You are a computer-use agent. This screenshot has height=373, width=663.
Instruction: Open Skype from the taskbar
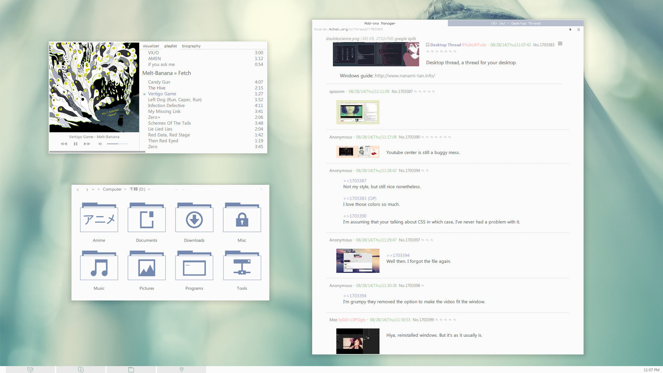click(81, 370)
